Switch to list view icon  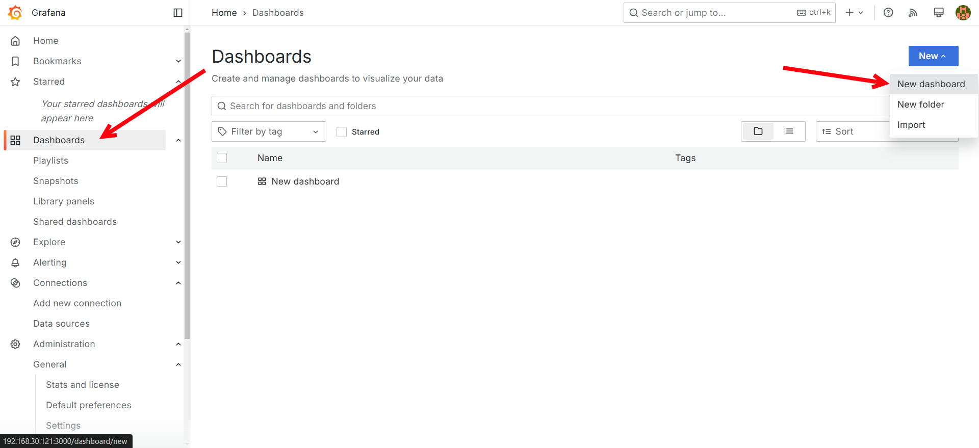788,131
